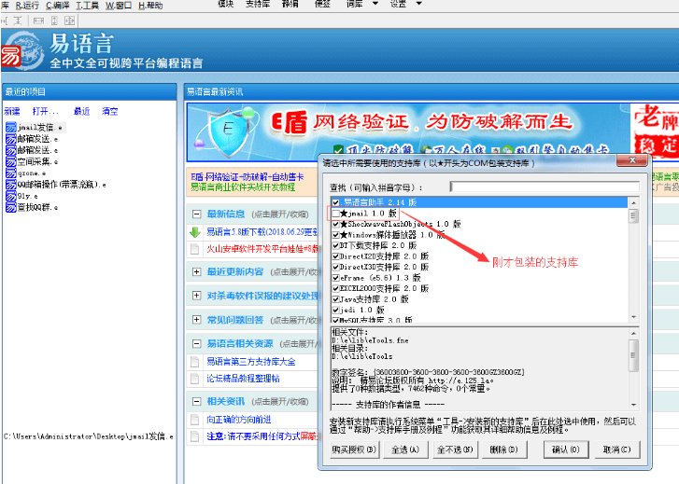The width and height of the screenshot is (679, 484).
Task: Click the support library search input field
Action: click(545, 187)
